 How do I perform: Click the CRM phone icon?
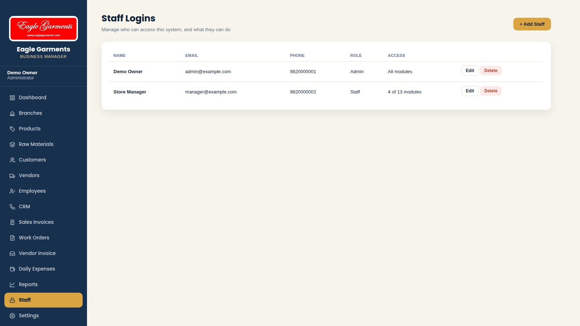[x=12, y=207]
